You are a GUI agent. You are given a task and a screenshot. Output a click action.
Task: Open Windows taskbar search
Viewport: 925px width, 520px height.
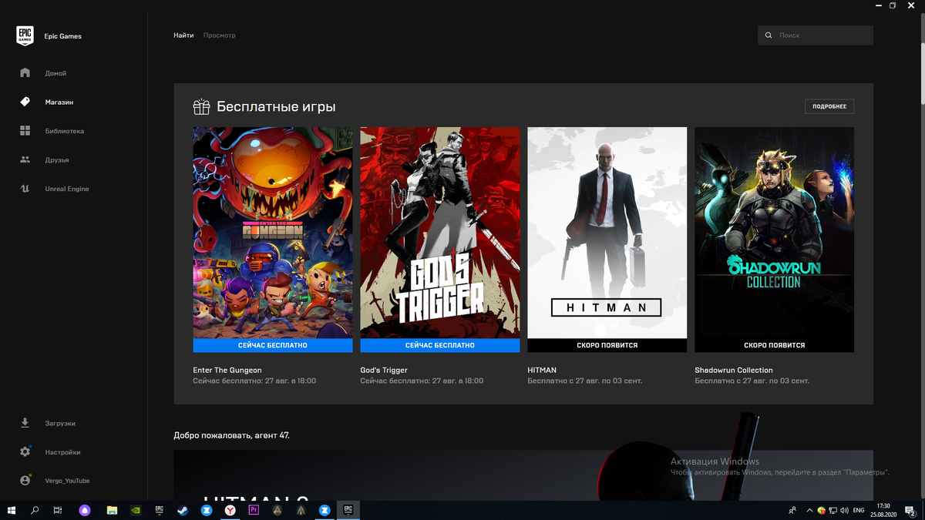click(35, 510)
